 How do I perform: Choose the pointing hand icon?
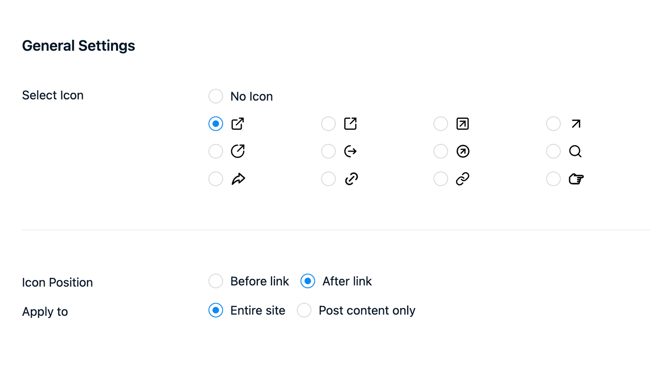point(553,179)
